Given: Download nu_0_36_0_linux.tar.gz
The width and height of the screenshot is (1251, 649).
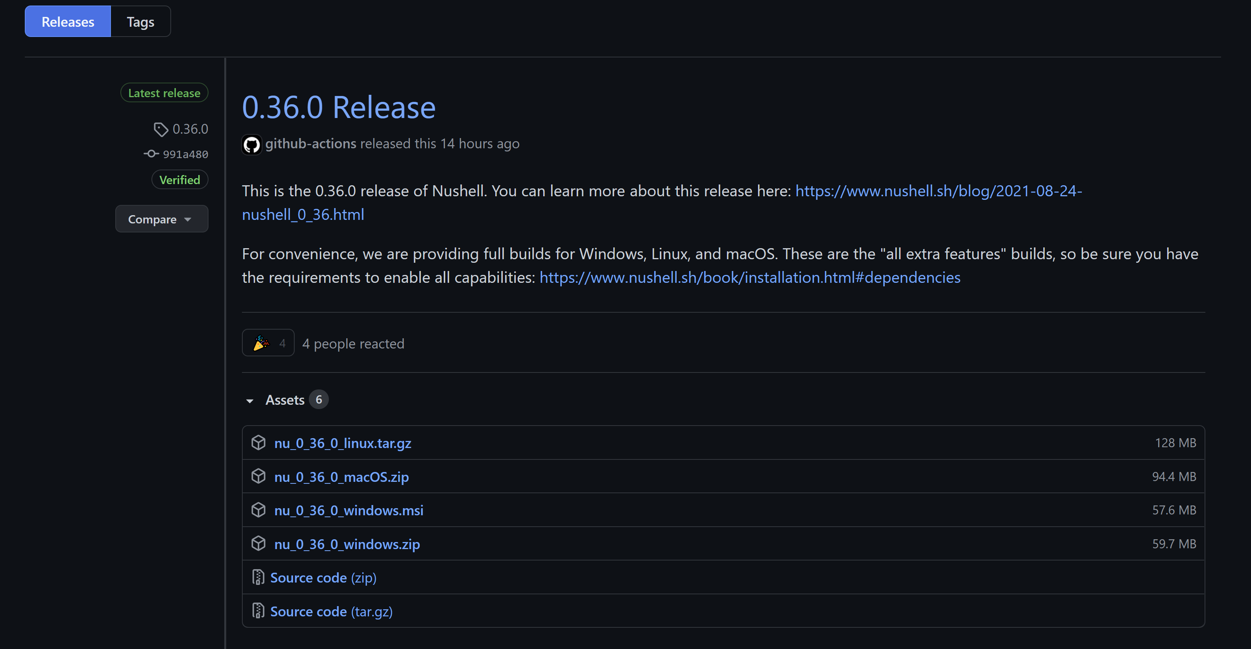Looking at the screenshot, I should coord(342,442).
